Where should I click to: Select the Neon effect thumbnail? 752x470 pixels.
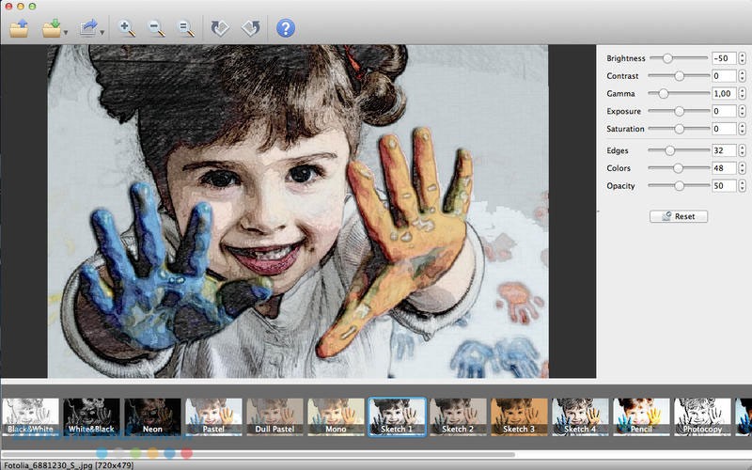point(152,416)
